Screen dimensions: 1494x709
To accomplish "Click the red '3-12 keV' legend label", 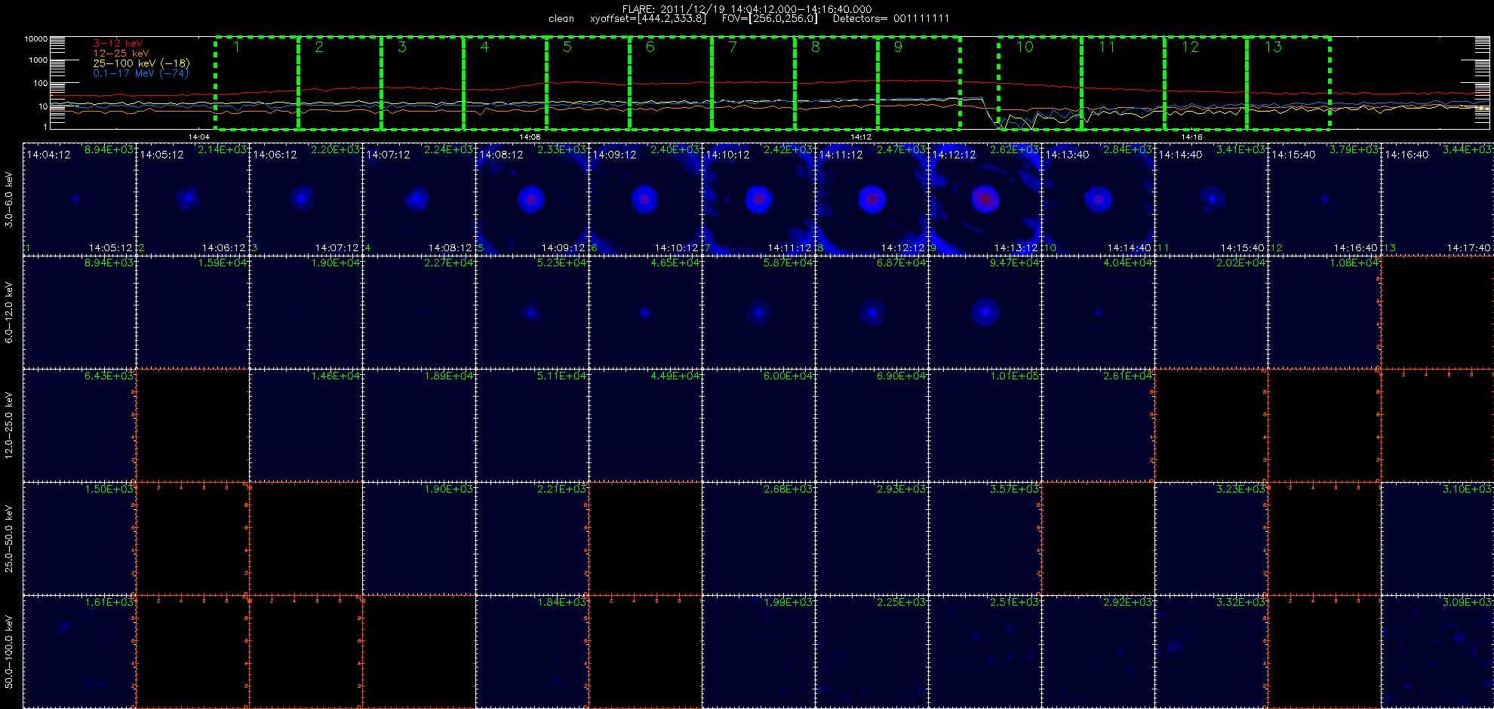I will (x=118, y=44).
